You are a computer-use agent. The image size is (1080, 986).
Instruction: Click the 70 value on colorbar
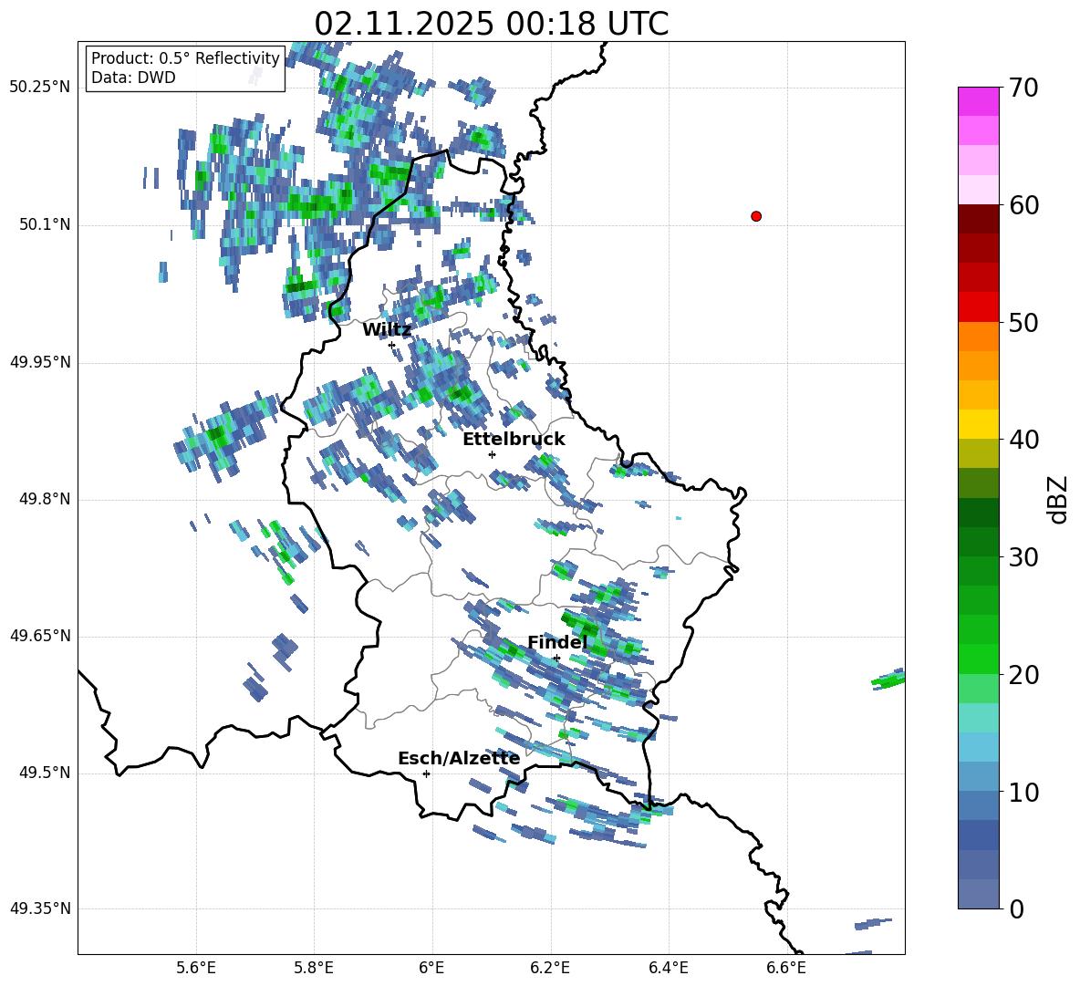1024,88
